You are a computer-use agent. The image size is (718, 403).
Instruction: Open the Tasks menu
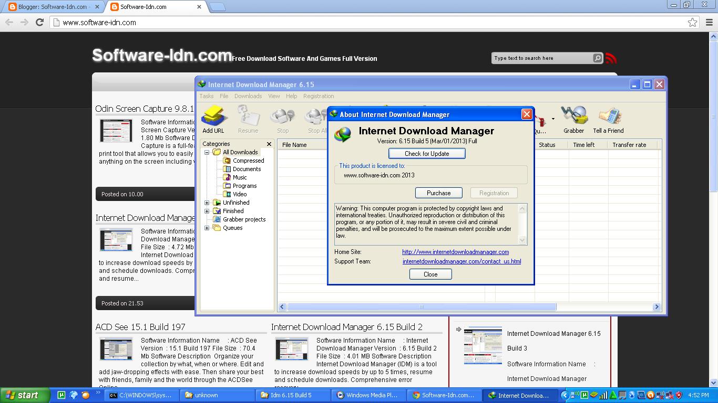tap(207, 96)
